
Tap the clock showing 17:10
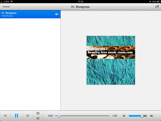80,2
